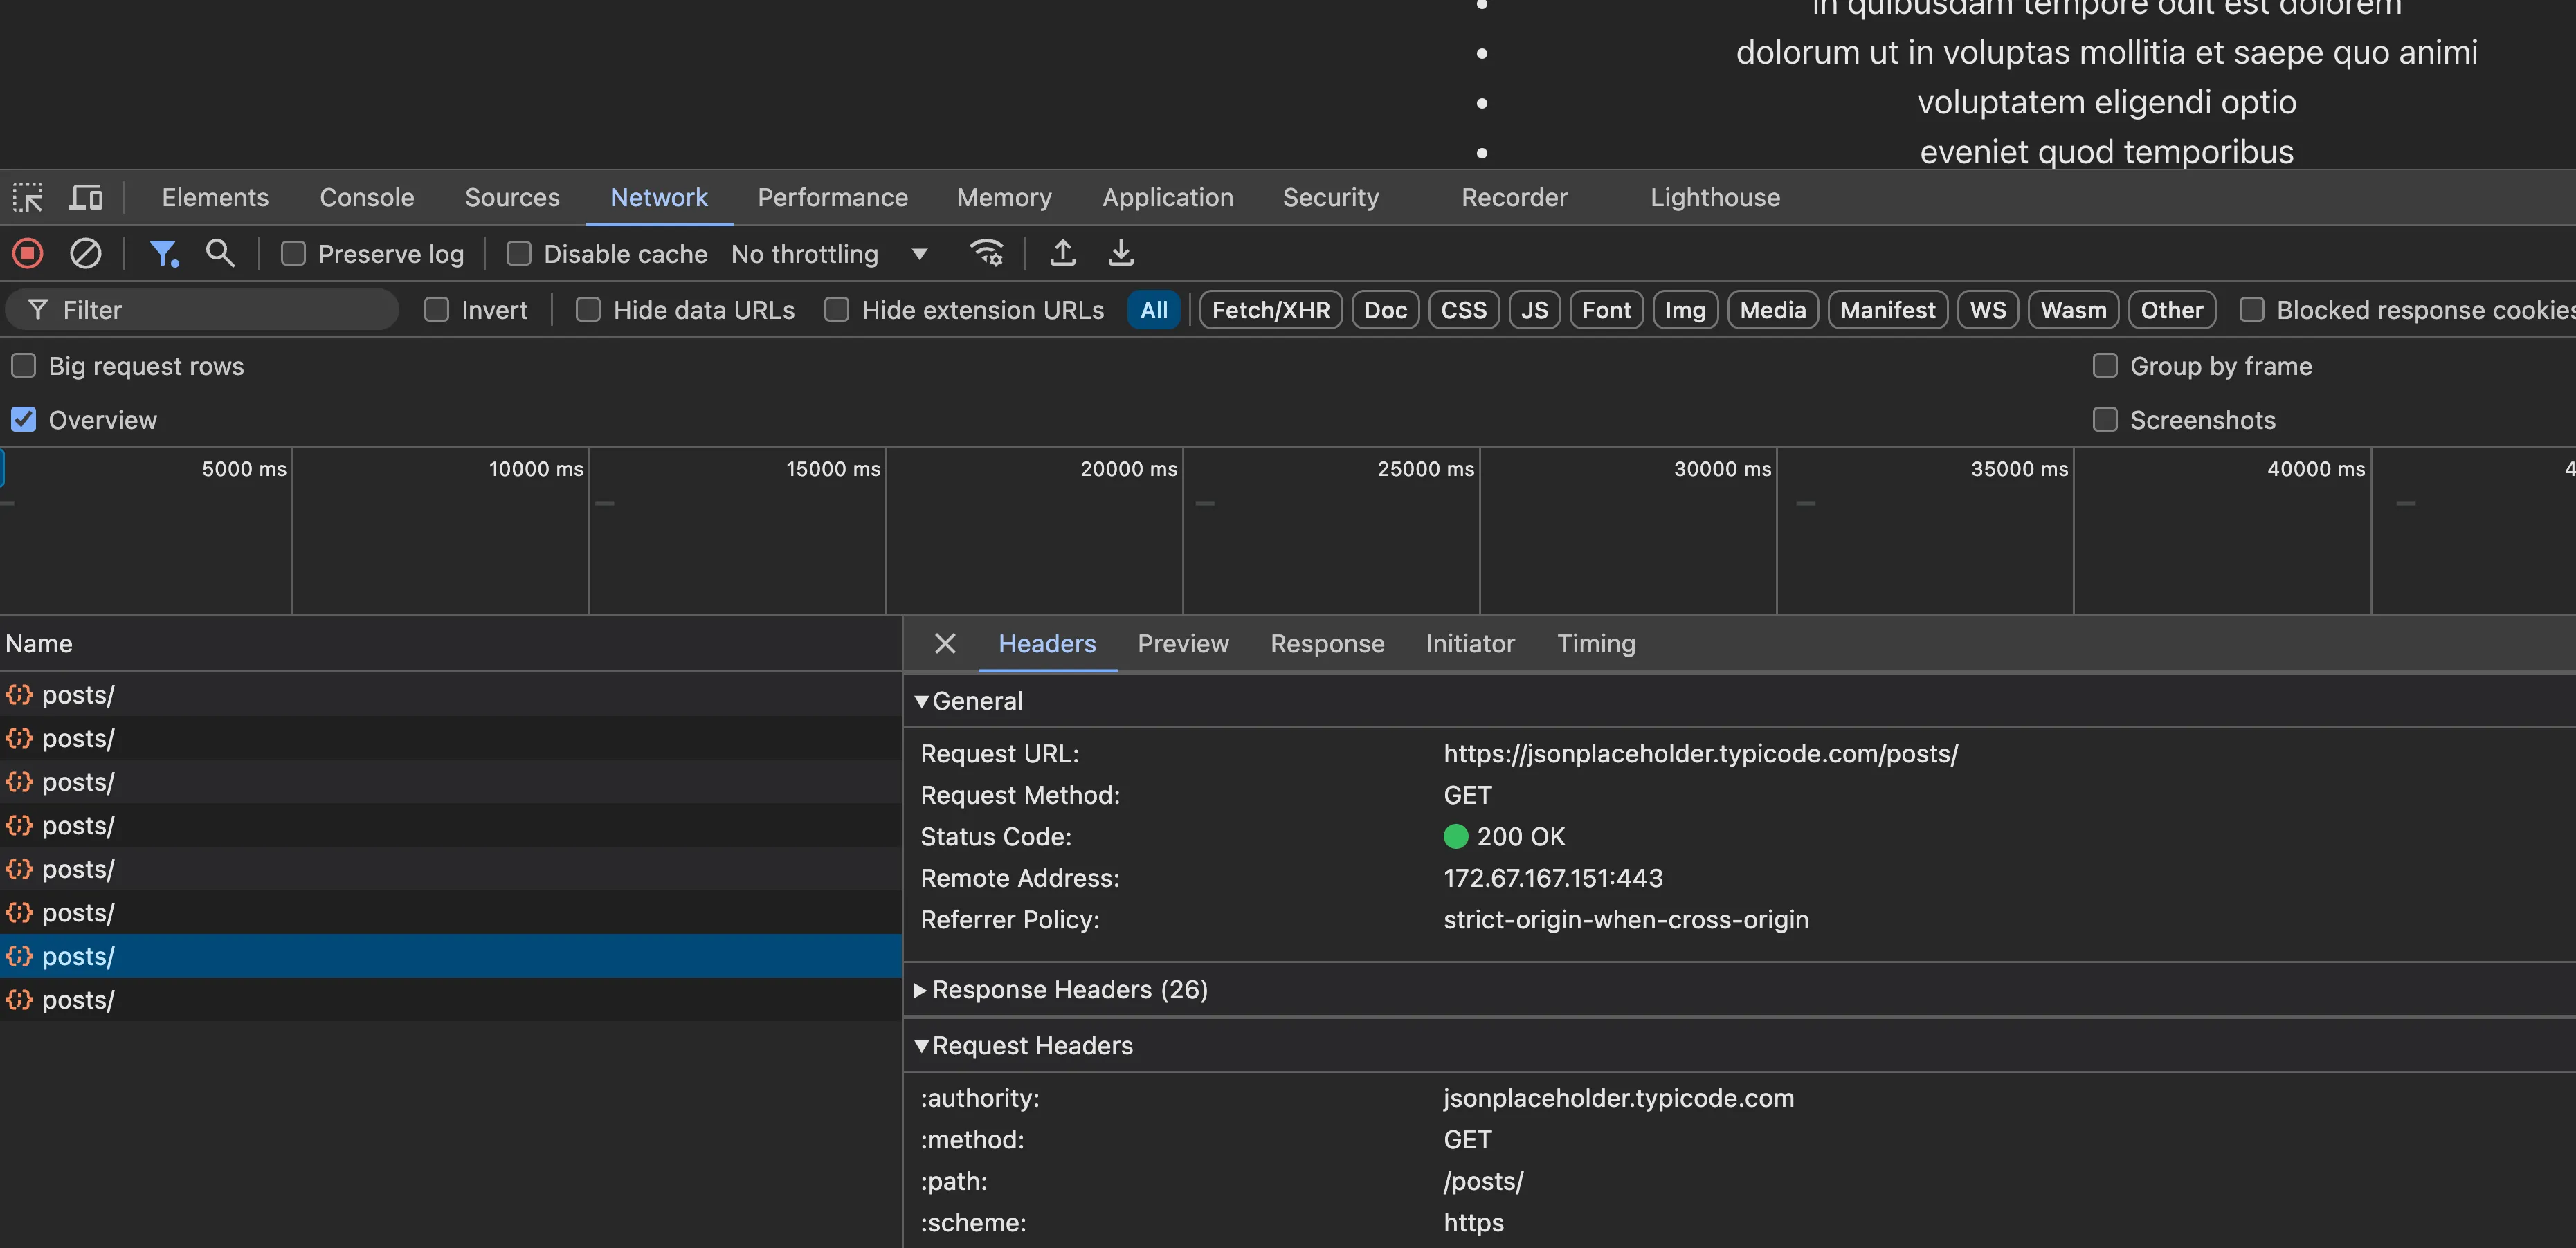Uncheck the Overview checkbox
The width and height of the screenshot is (2576, 1248).
coord(24,420)
